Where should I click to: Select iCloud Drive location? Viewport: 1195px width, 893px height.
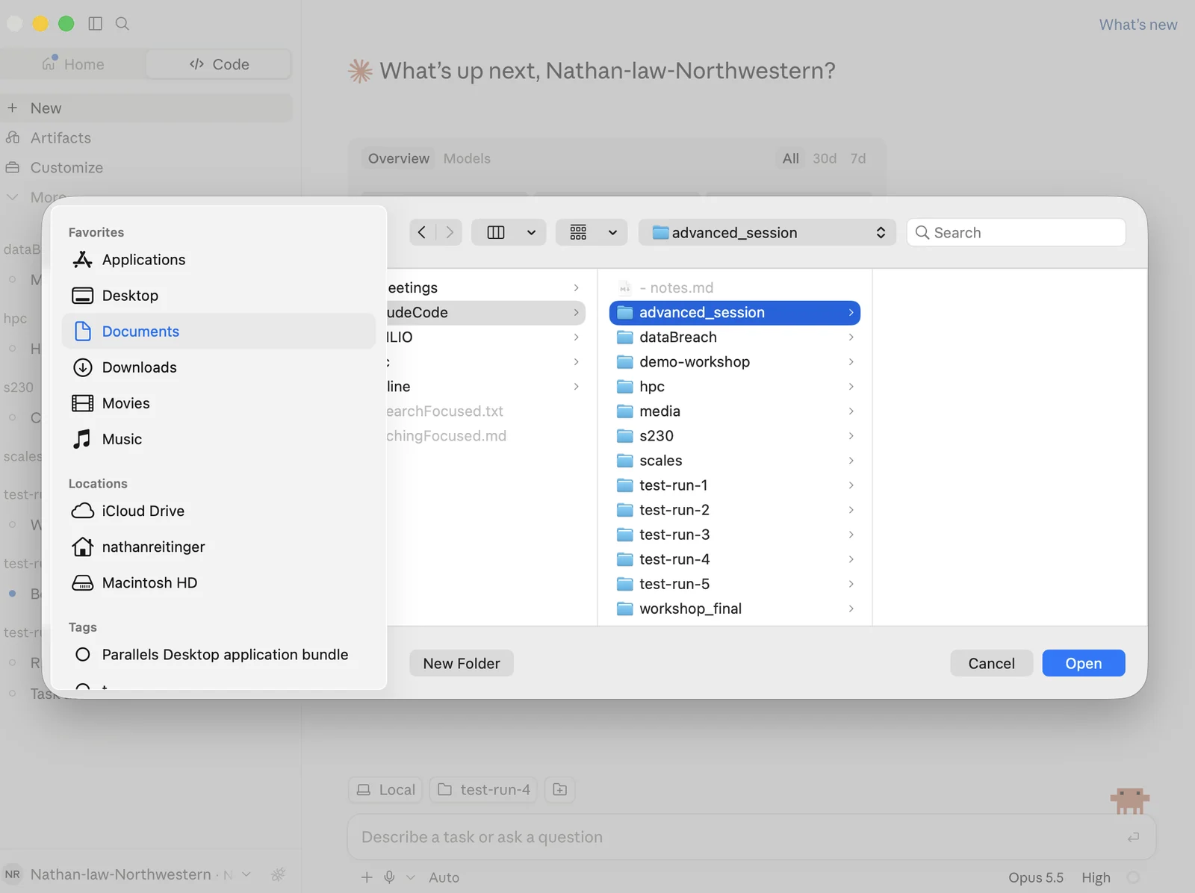click(218, 511)
